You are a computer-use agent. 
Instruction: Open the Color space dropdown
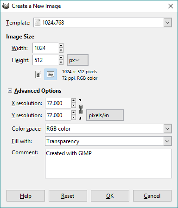click(108, 129)
